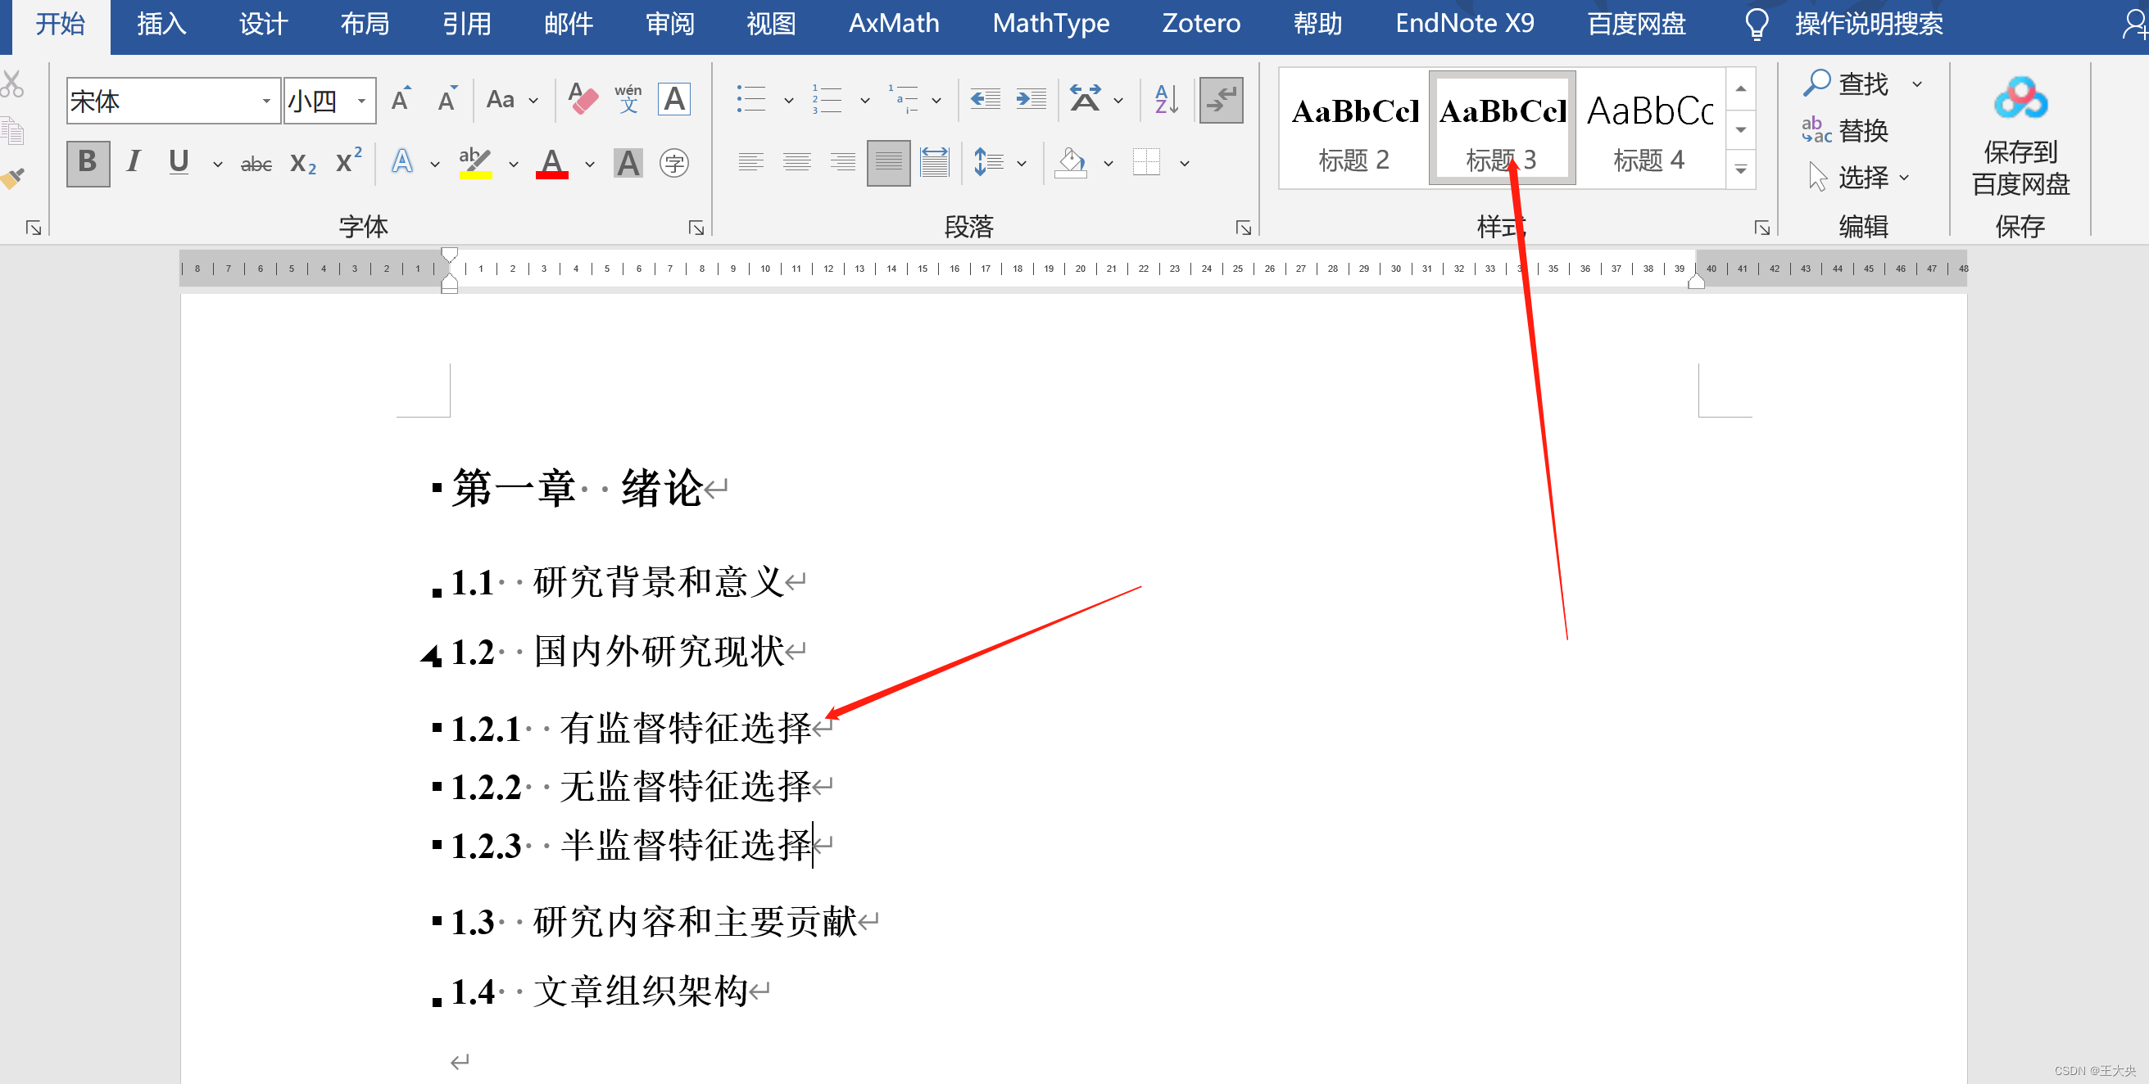Click the sort A-Z icon

(1167, 99)
